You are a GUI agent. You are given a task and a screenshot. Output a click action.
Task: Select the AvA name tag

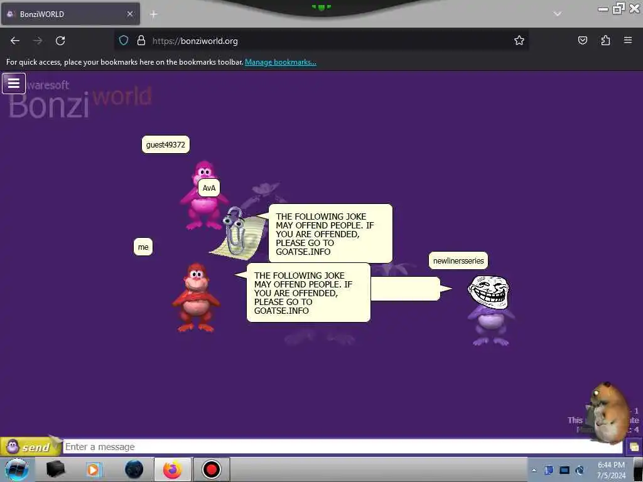pyautogui.click(x=209, y=188)
